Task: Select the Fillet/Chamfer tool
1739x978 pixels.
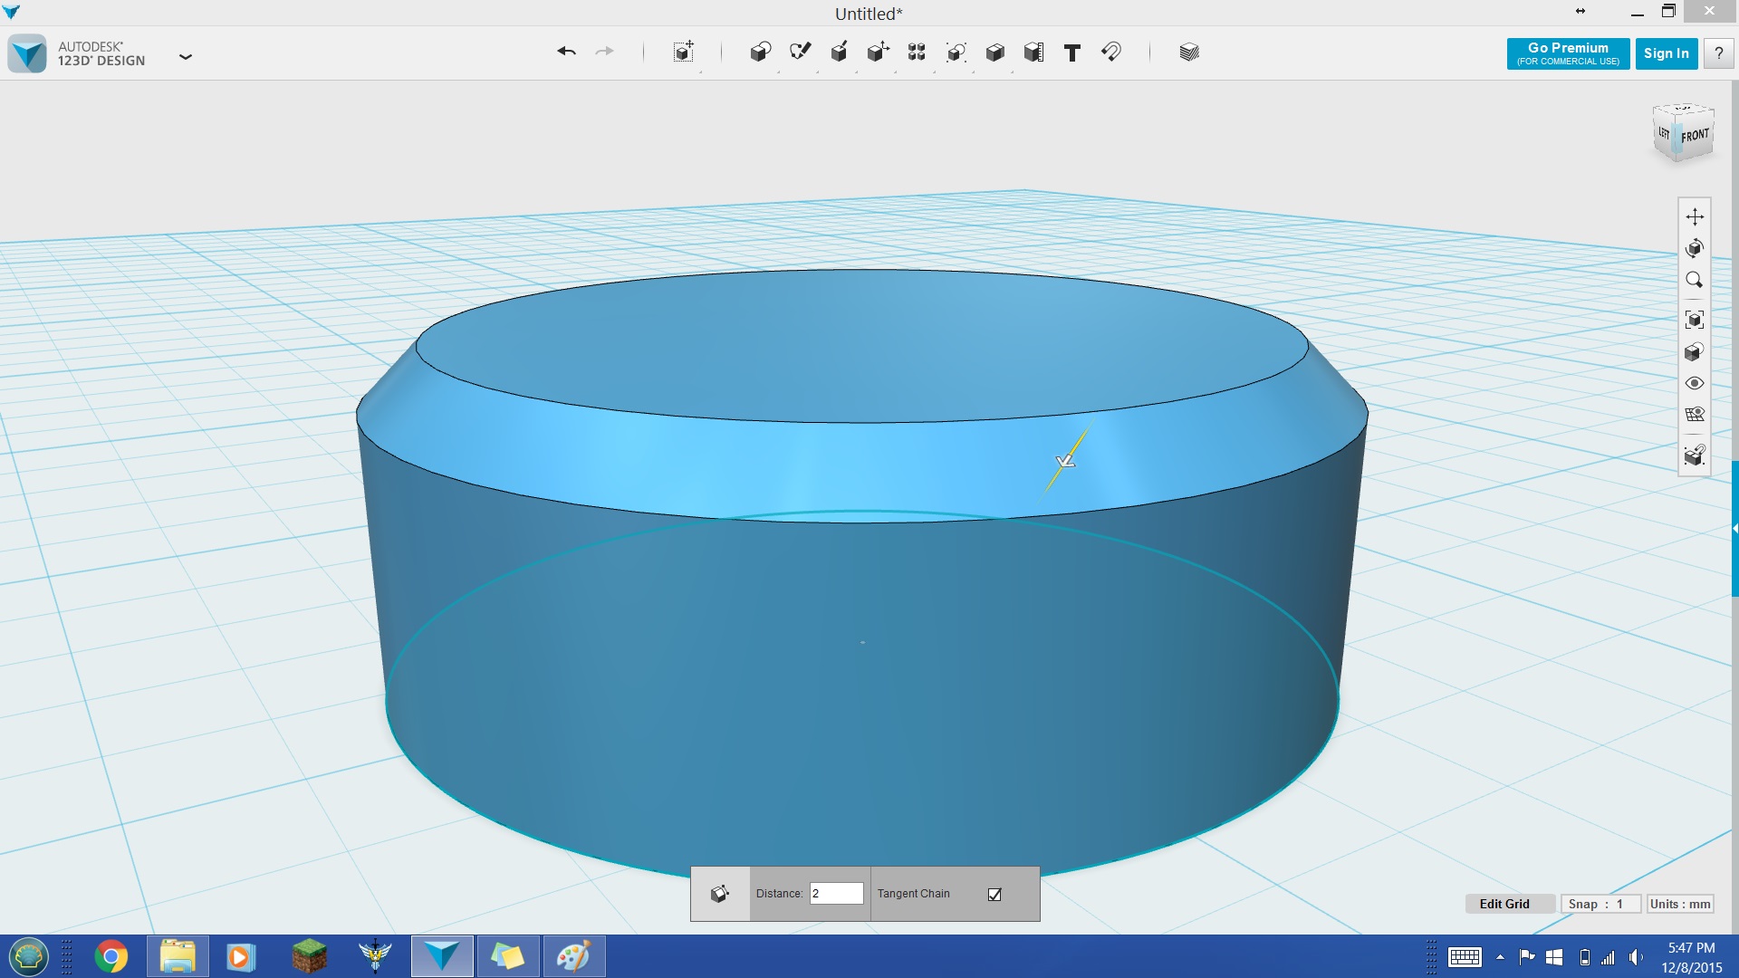Action: pos(718,892)
